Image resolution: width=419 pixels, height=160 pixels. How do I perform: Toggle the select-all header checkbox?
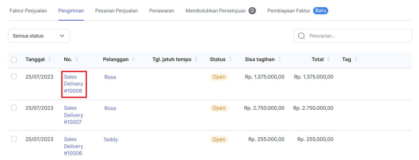click(x=14, y=60)
